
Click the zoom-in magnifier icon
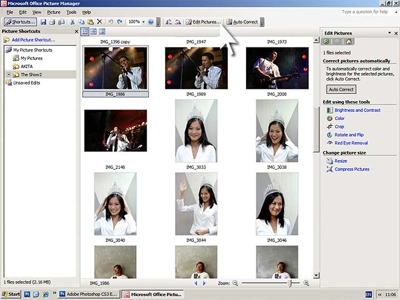(x=307, y=283)
